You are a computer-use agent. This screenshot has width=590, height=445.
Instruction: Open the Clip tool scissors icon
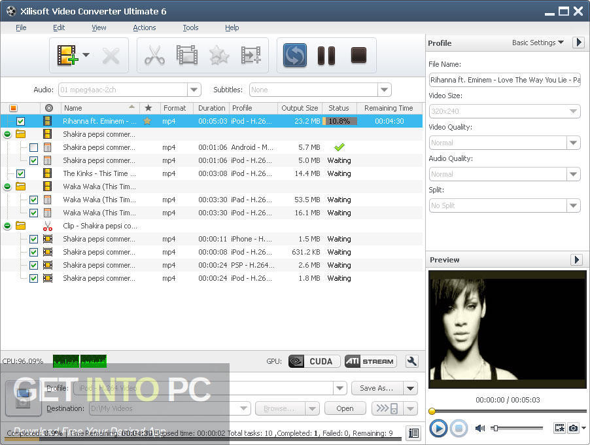point(155,56)
